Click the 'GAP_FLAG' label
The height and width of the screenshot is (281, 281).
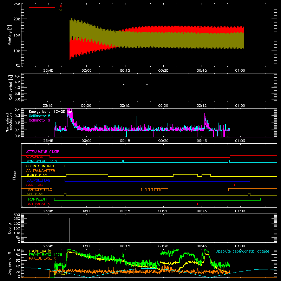click(x=34, y=156)
